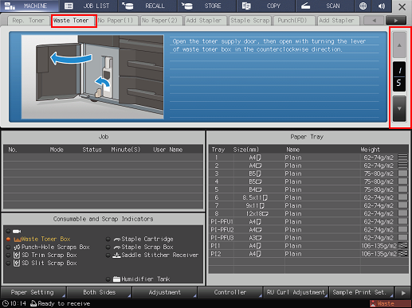
Task: Select the PI2 tray row
Action: pos(308,254)
